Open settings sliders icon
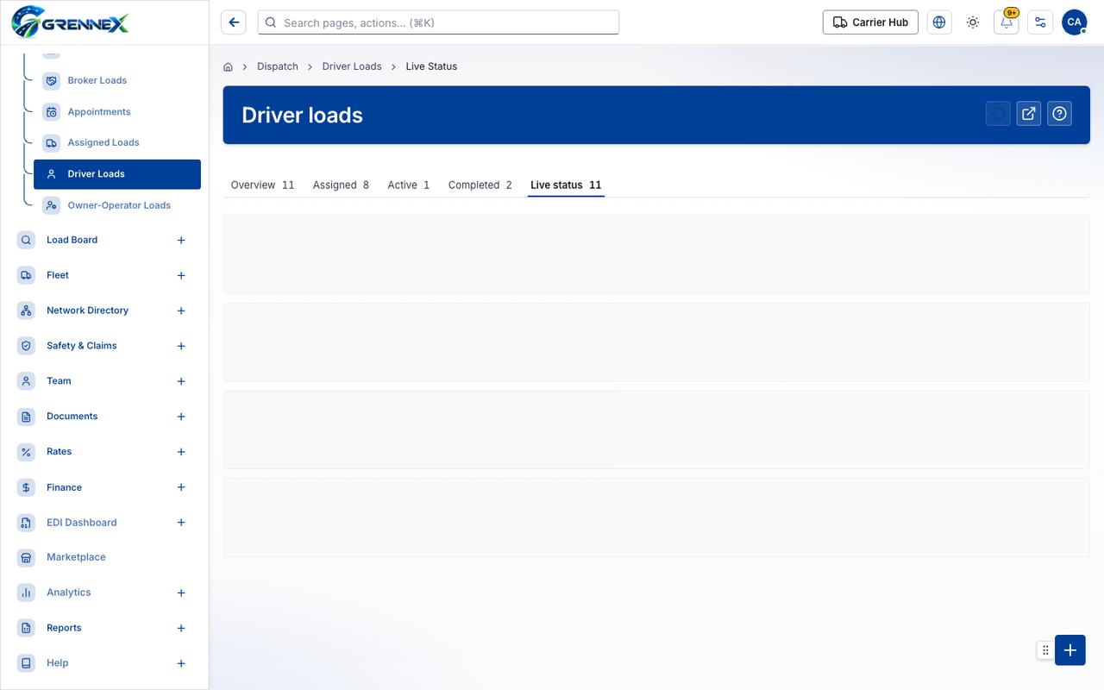This screenshot has width=1104, height=690. point(1040,22)
